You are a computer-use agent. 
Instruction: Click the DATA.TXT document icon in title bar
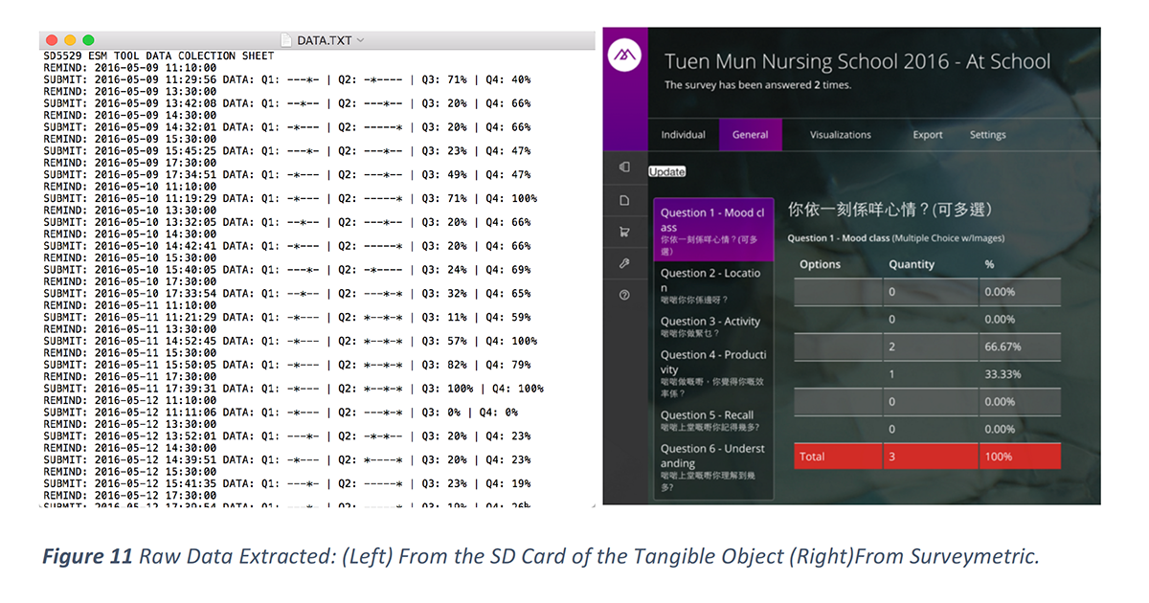[x=287, y=40]
